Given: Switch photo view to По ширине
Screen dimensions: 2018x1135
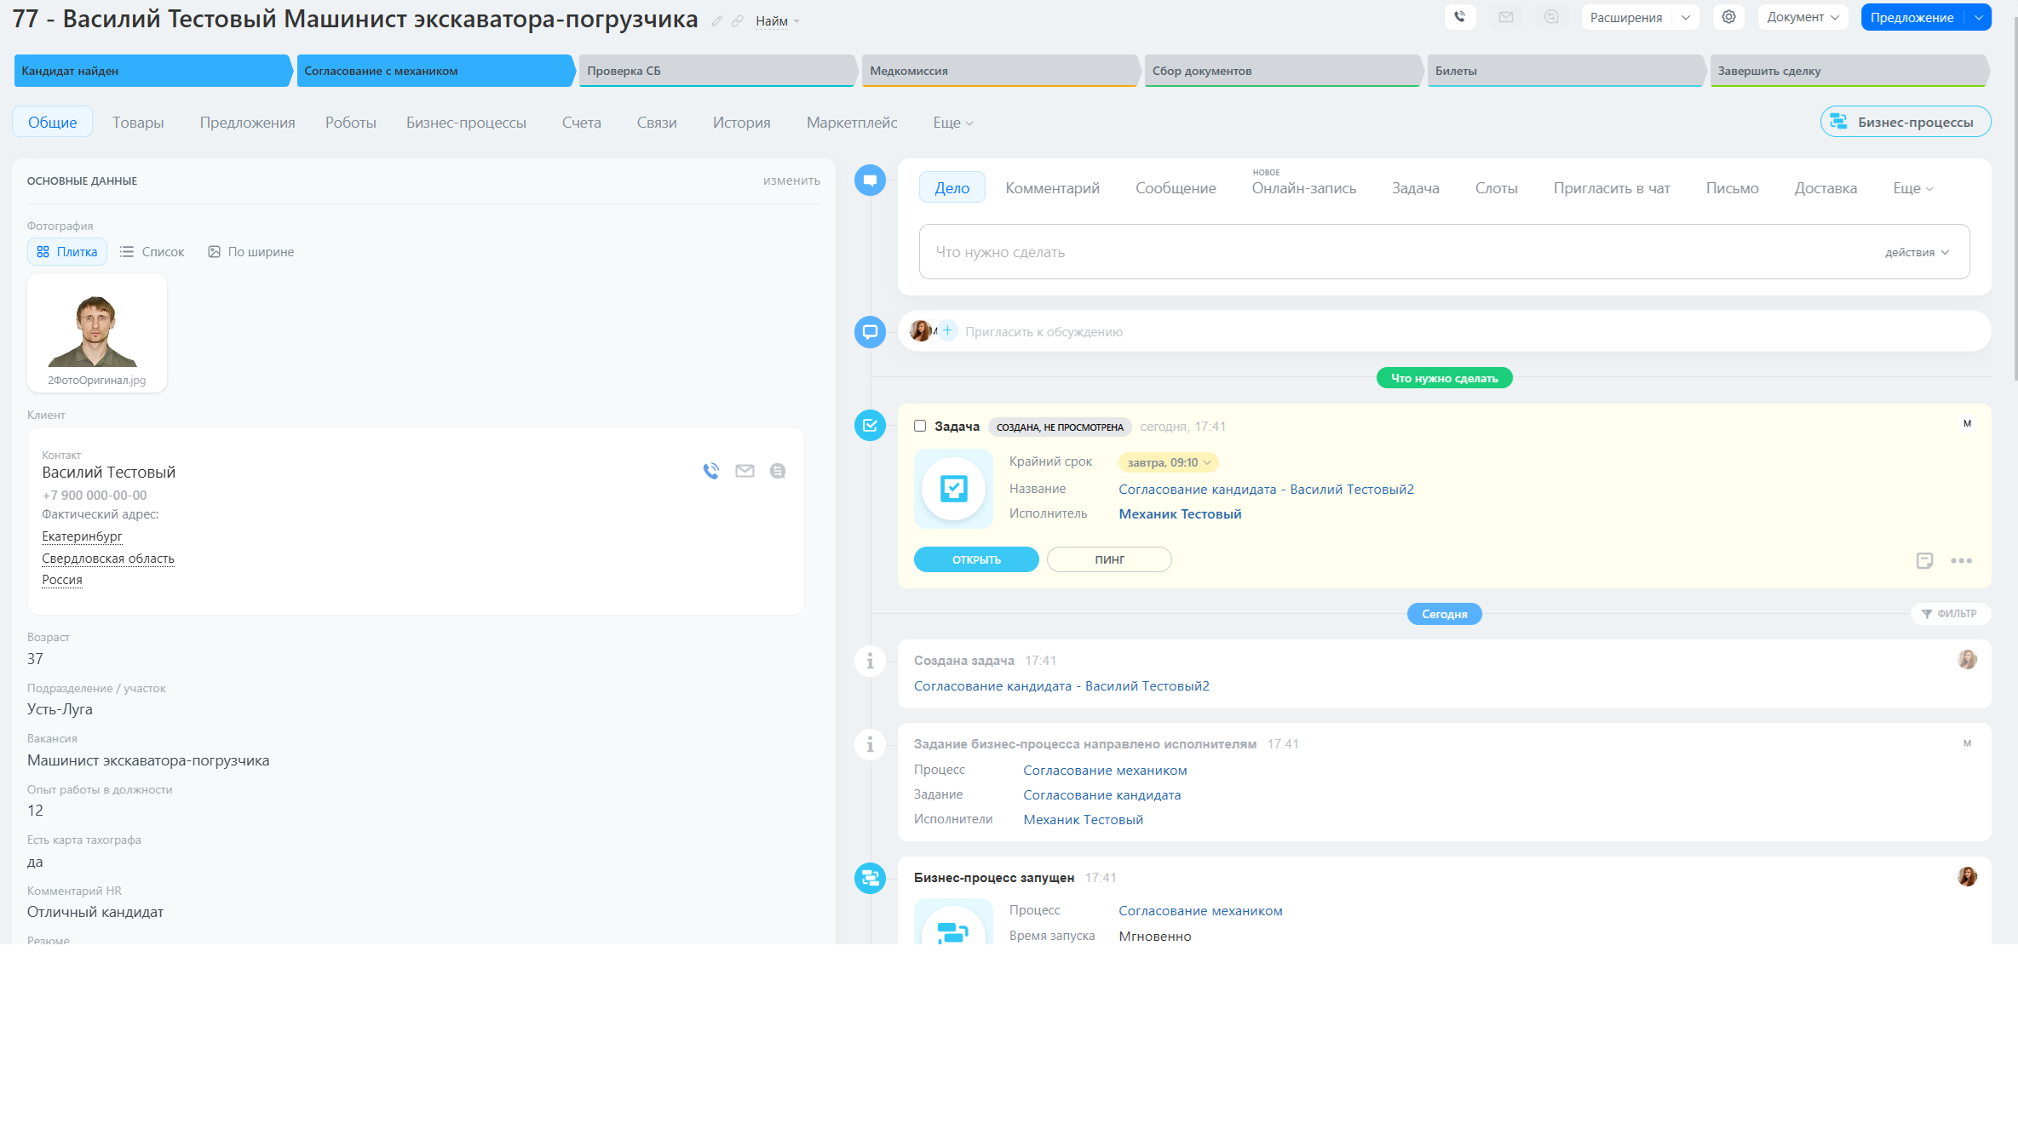Looking at the screenshot, I should [251, 252].
